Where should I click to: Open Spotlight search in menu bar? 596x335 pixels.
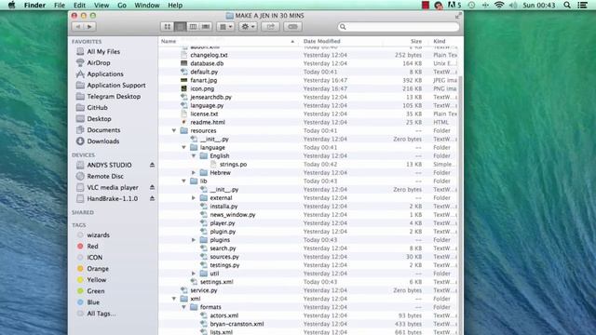pos(567,6)
